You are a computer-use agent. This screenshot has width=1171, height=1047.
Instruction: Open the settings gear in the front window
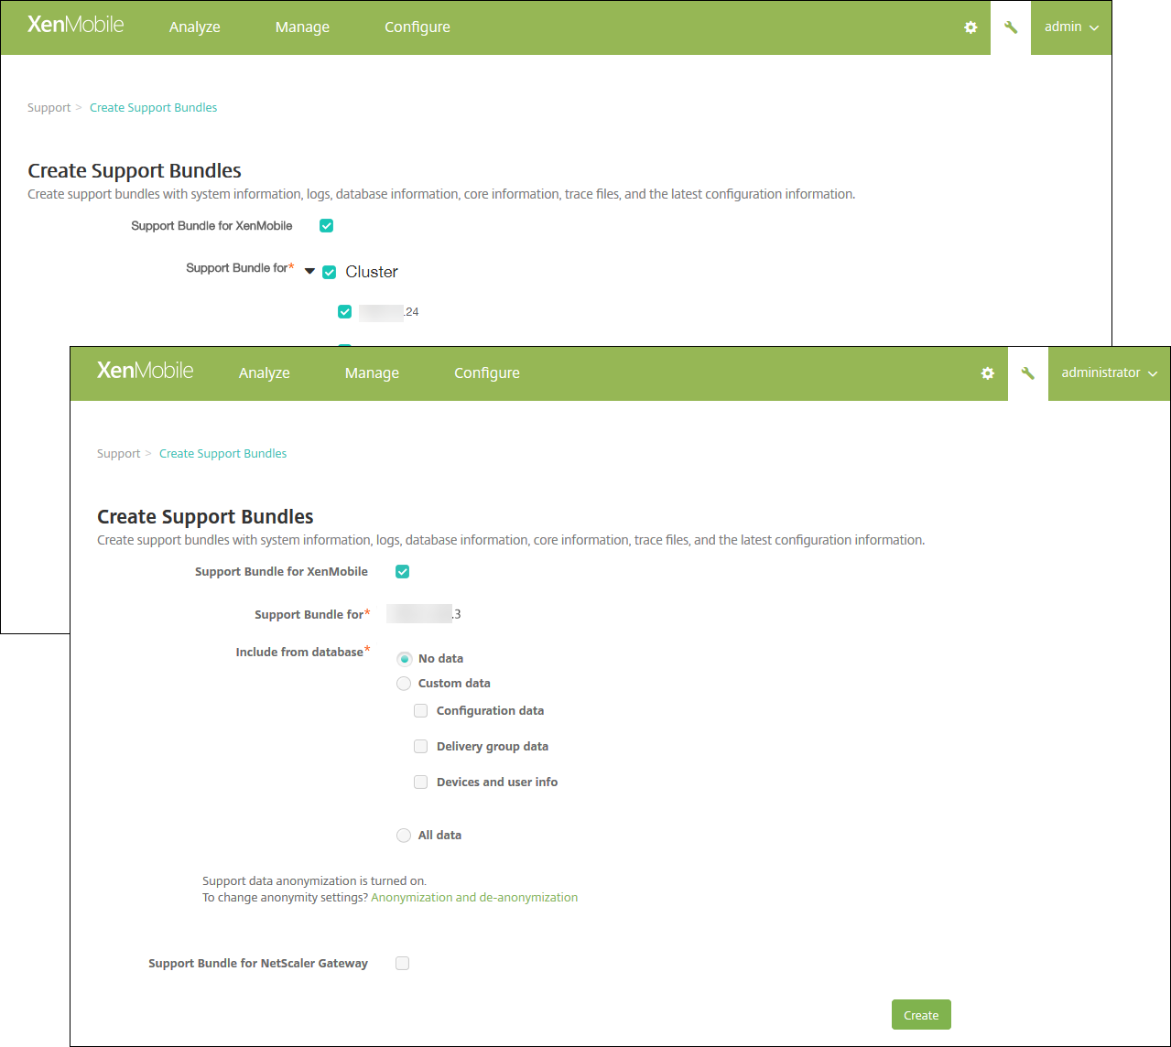[x=987, y=373]
